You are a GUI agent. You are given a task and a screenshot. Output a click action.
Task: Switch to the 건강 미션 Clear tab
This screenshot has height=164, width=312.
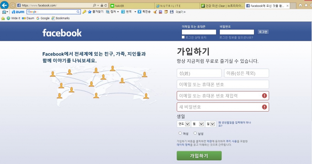coord(222,6)
